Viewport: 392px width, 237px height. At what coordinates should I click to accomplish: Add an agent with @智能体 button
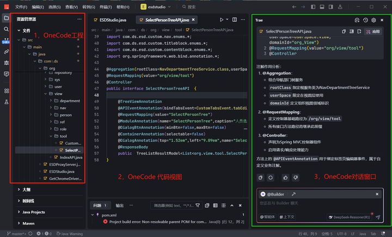pyautogui.click(x=267, y=217)
